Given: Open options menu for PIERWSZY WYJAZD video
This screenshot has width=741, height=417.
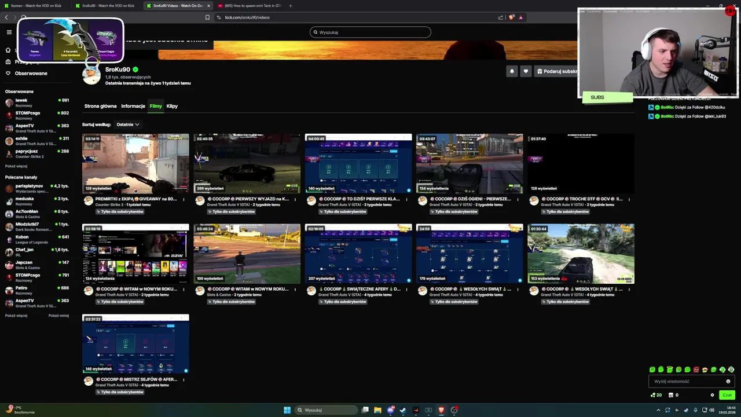Looking at the screenshot, I should click(295, 199).
